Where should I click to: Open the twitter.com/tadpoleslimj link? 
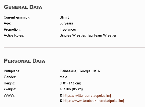[87, 95]
